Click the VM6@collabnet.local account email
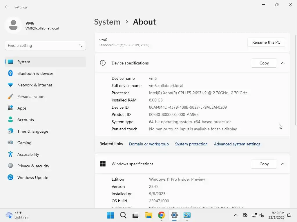 (42, 28)
